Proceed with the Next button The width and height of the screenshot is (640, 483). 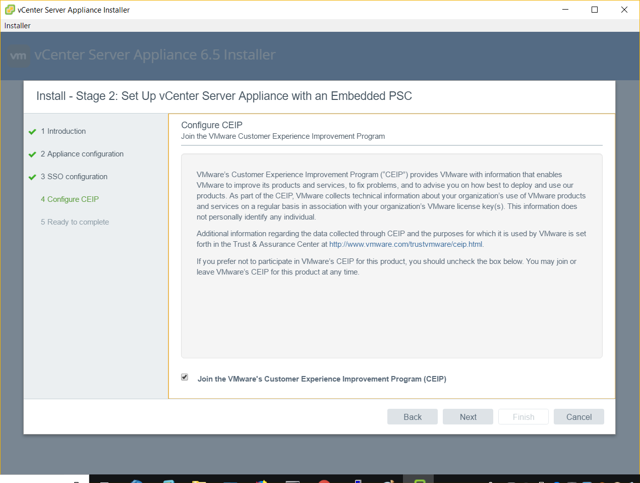point(468,417)
